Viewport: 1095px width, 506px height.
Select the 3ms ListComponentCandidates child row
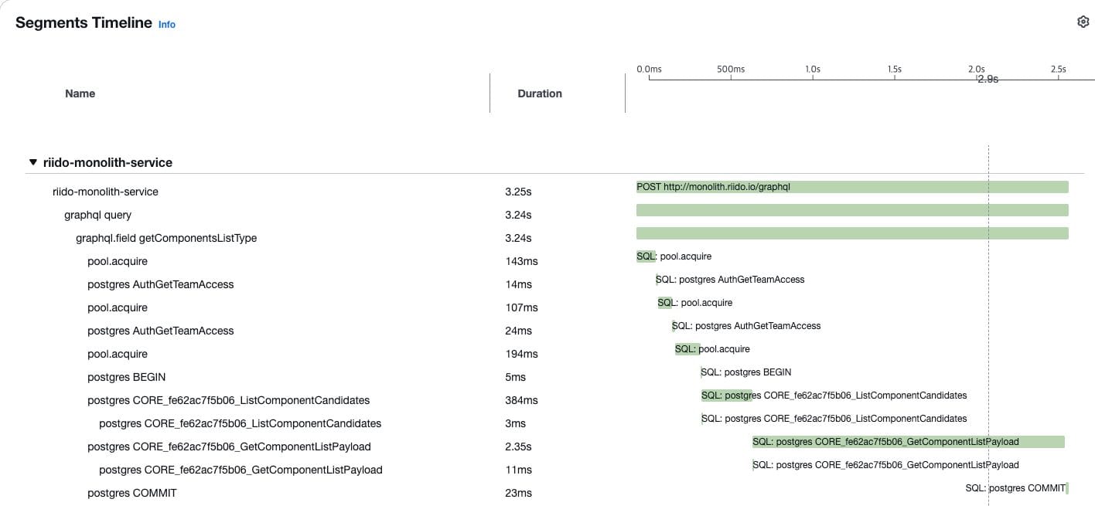554,423
